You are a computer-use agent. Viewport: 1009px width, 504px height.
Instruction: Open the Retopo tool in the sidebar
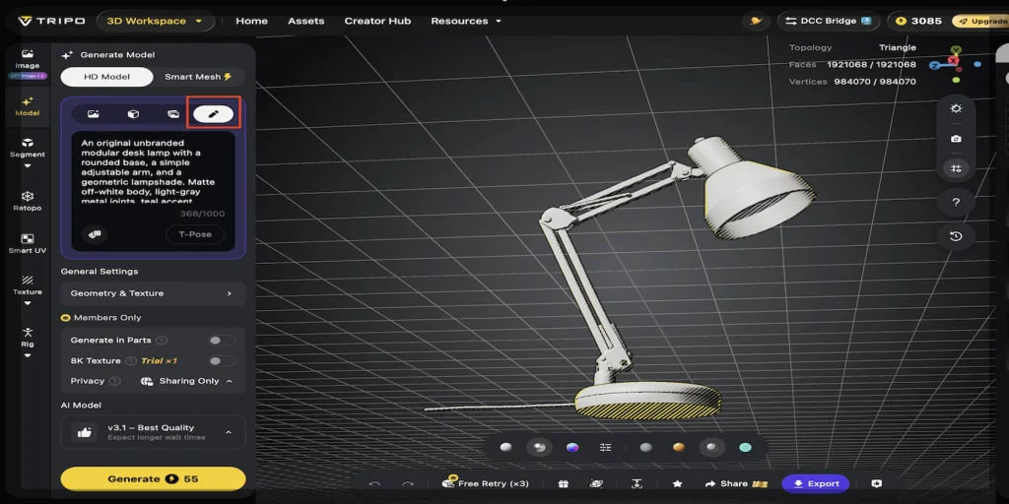pyautogui.click(x=27, y=201)
